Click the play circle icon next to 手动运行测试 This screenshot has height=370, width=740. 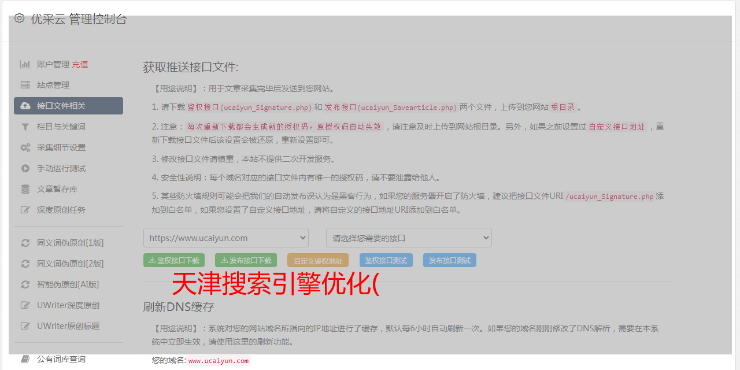coord(25,168)
